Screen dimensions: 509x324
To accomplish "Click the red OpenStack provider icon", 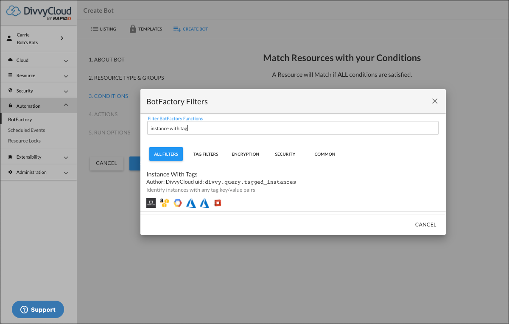I will pos(218,203).
